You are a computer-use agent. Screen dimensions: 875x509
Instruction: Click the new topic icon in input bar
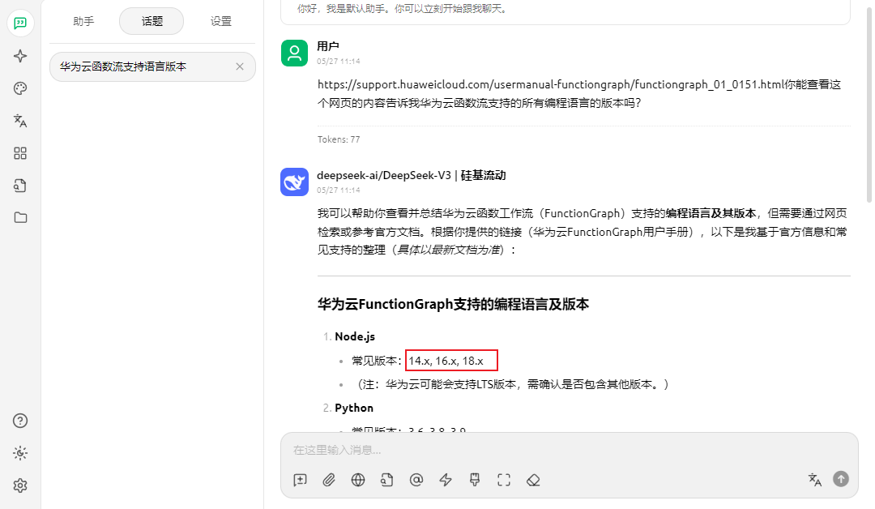click(x=300, y=480)
